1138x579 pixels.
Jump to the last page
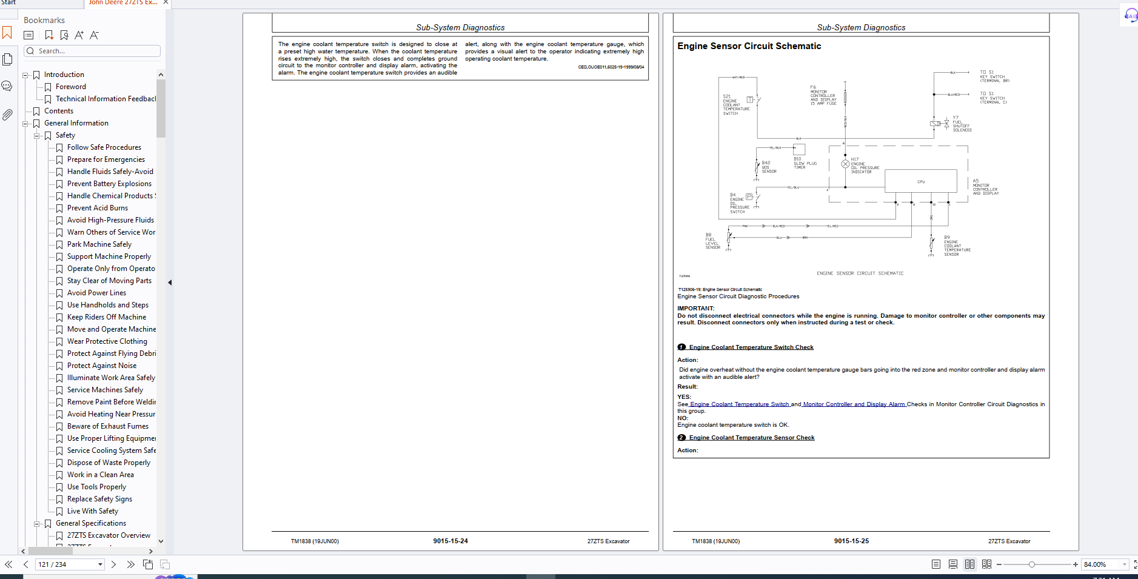tap(130, 564)
